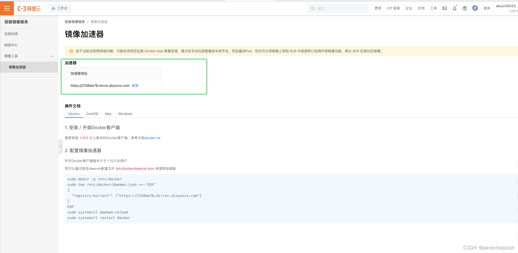518x253 pixels.
Task: Switch to the Ubuntu tab
Action: click(74, 114)
